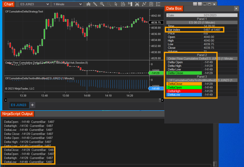Click the NinjaScript Output title tab
The height and width of the screenshot is (167, 244).
click(18, 114)
